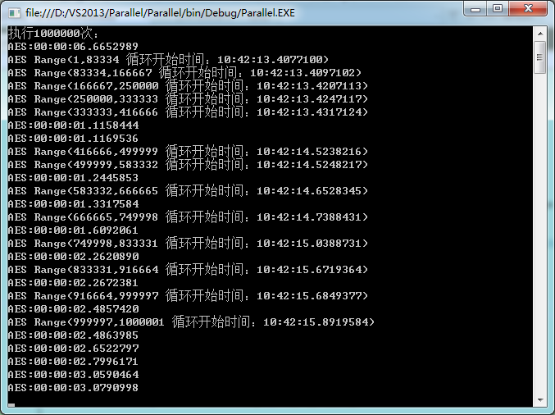This screenshot has width=555, height=415.
Task: Click the text AES:00:00:01.1158444
Action: pyautogui.click(x=73, y=125)
